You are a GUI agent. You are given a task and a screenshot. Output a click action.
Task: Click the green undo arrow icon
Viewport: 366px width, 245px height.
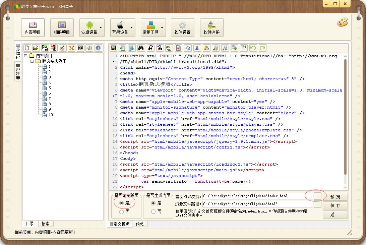coord(253,48)
